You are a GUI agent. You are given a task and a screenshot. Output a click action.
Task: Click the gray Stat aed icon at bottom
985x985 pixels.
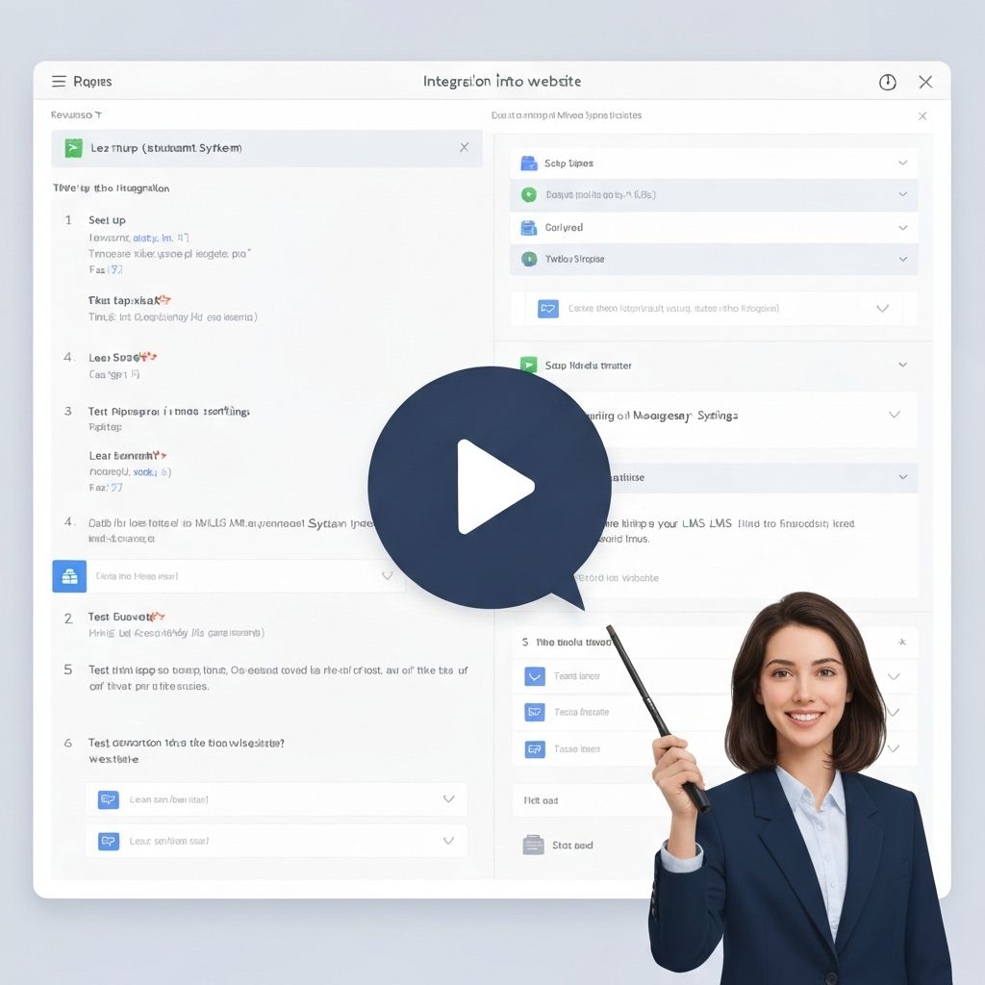[x=533, y=845]
